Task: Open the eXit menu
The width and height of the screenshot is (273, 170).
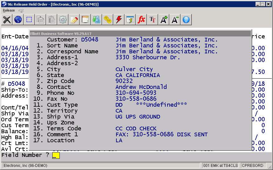Action: point(21,11)
